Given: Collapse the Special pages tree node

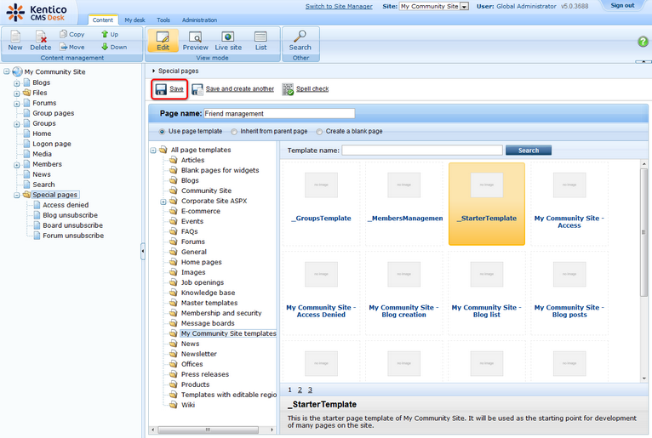Looking at the screenshot, I should point(17,195).
